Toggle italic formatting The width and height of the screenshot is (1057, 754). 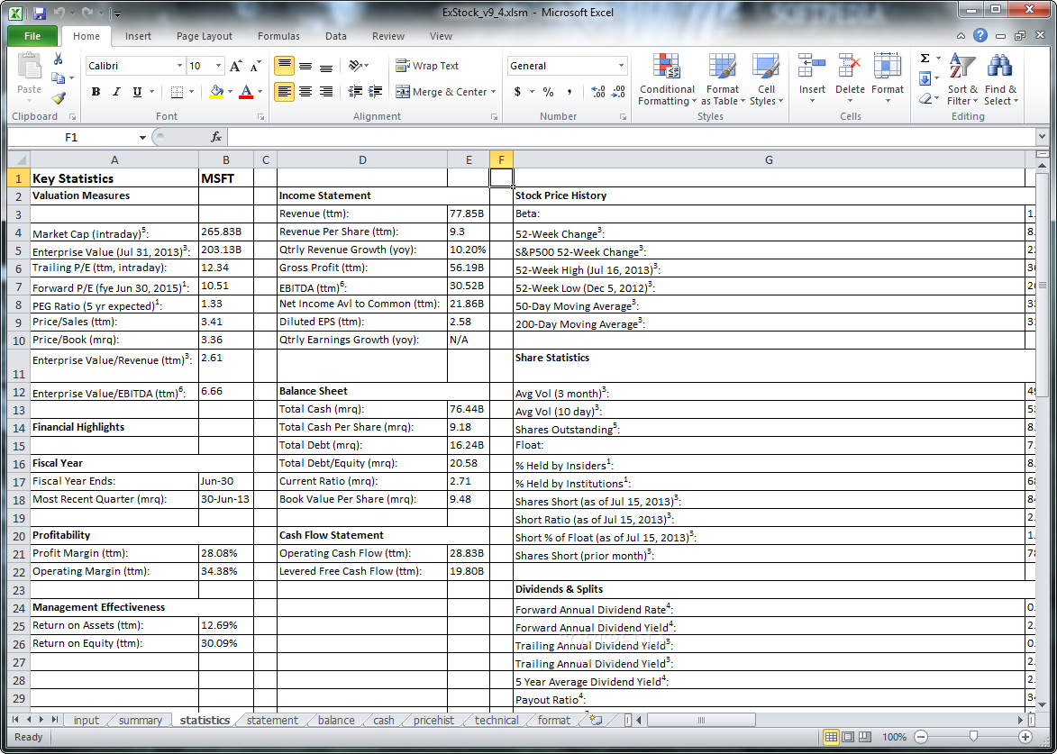click(x=116, y=92)
